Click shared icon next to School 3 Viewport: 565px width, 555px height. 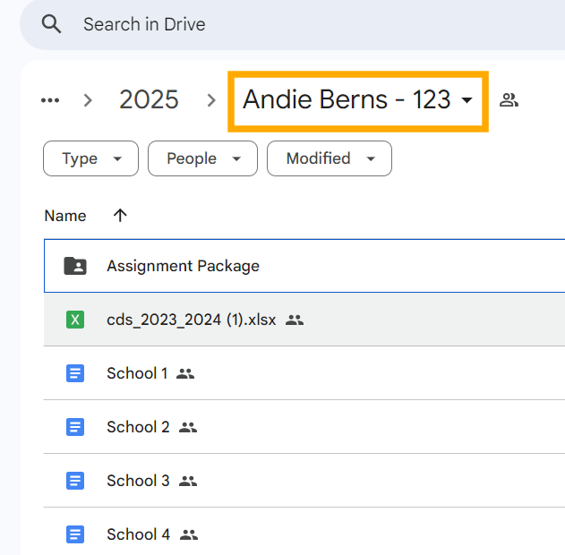click(x=188, y=482)
